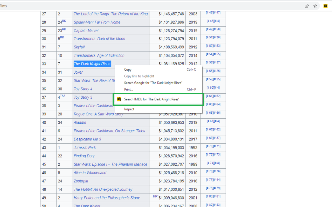Screen dimensions: 332x207
Task: Open the Alice in Wonderland link
Action: point(90,173)
